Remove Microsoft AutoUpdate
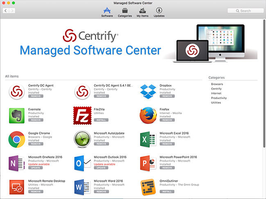 point(101,144)
